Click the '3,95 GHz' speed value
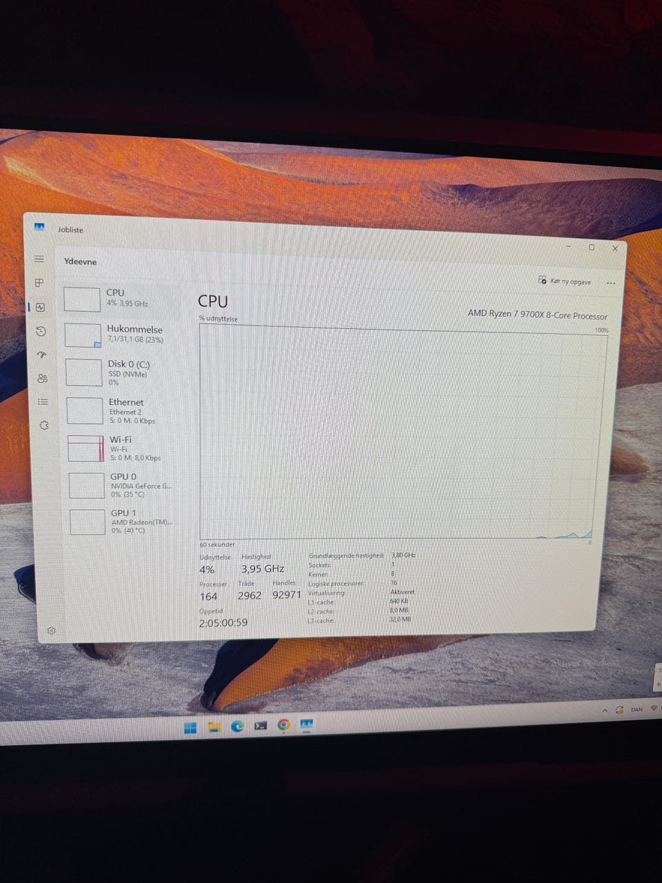 (x=263, y=568)
